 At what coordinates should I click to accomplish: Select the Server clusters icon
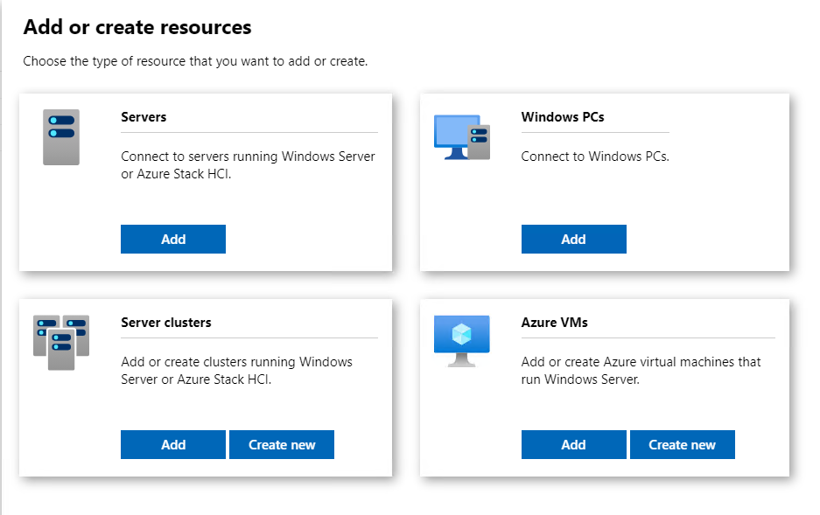[x=60, y=341]
